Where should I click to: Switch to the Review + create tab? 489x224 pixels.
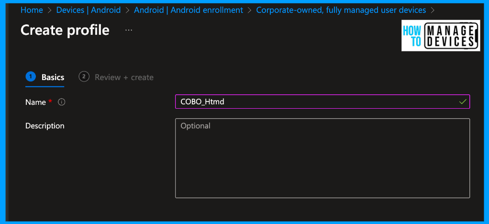point(116,77)
